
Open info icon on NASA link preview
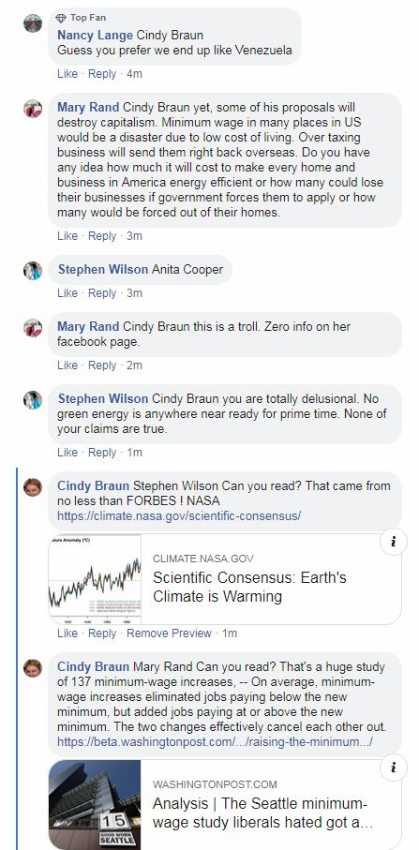click(x=394, y=543)
